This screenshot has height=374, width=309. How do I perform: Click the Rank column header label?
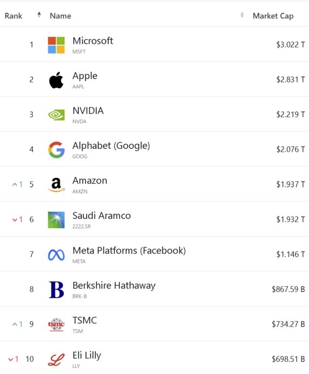(x=13, y=16)
